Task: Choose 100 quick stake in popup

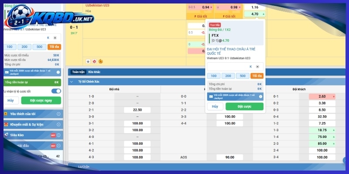Action: pyautogui.click(x=214, y=76)
